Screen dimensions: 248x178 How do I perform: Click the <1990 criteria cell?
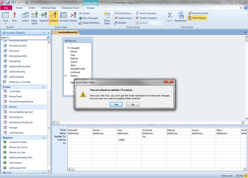pyautogui.click(x=129, y=140)
